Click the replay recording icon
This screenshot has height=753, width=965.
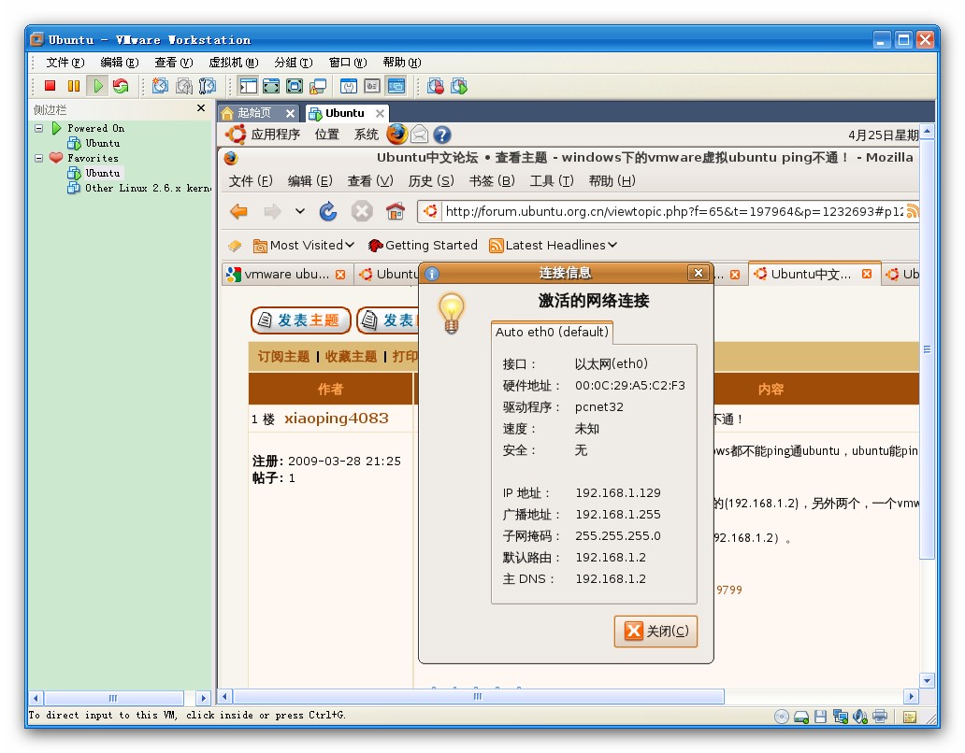(x=459, y=86)
